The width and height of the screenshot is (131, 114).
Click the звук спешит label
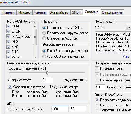pos(75,80)
